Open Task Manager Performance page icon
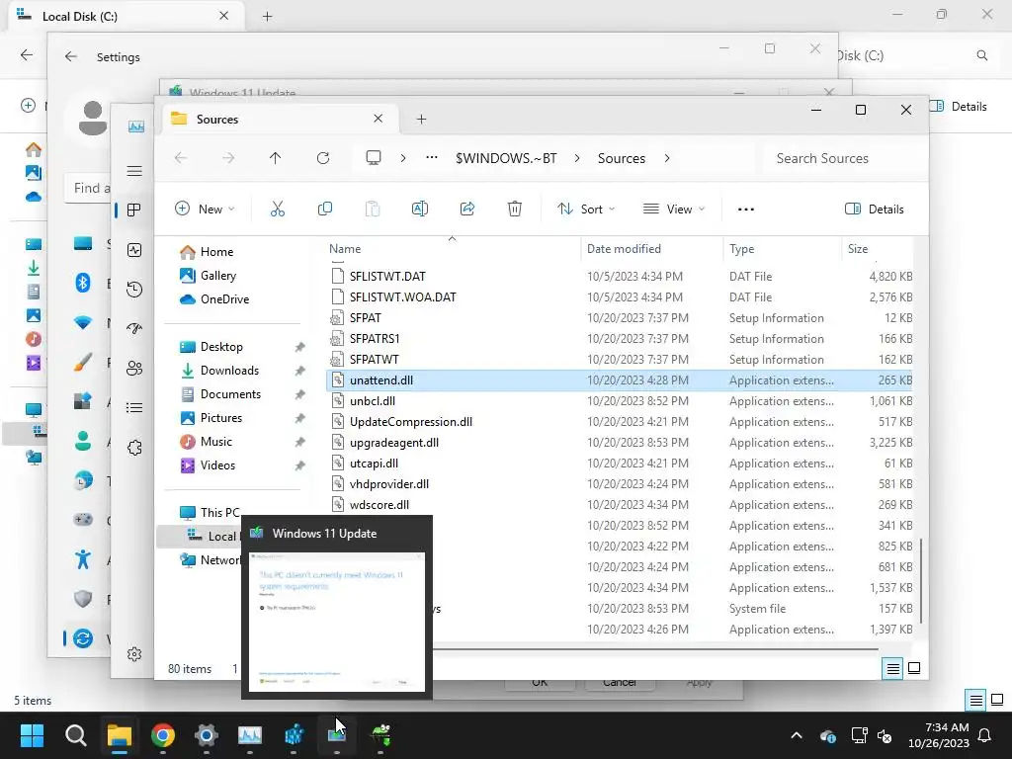The height and width of the screenshot is (759, 1012). click(134, 250)
